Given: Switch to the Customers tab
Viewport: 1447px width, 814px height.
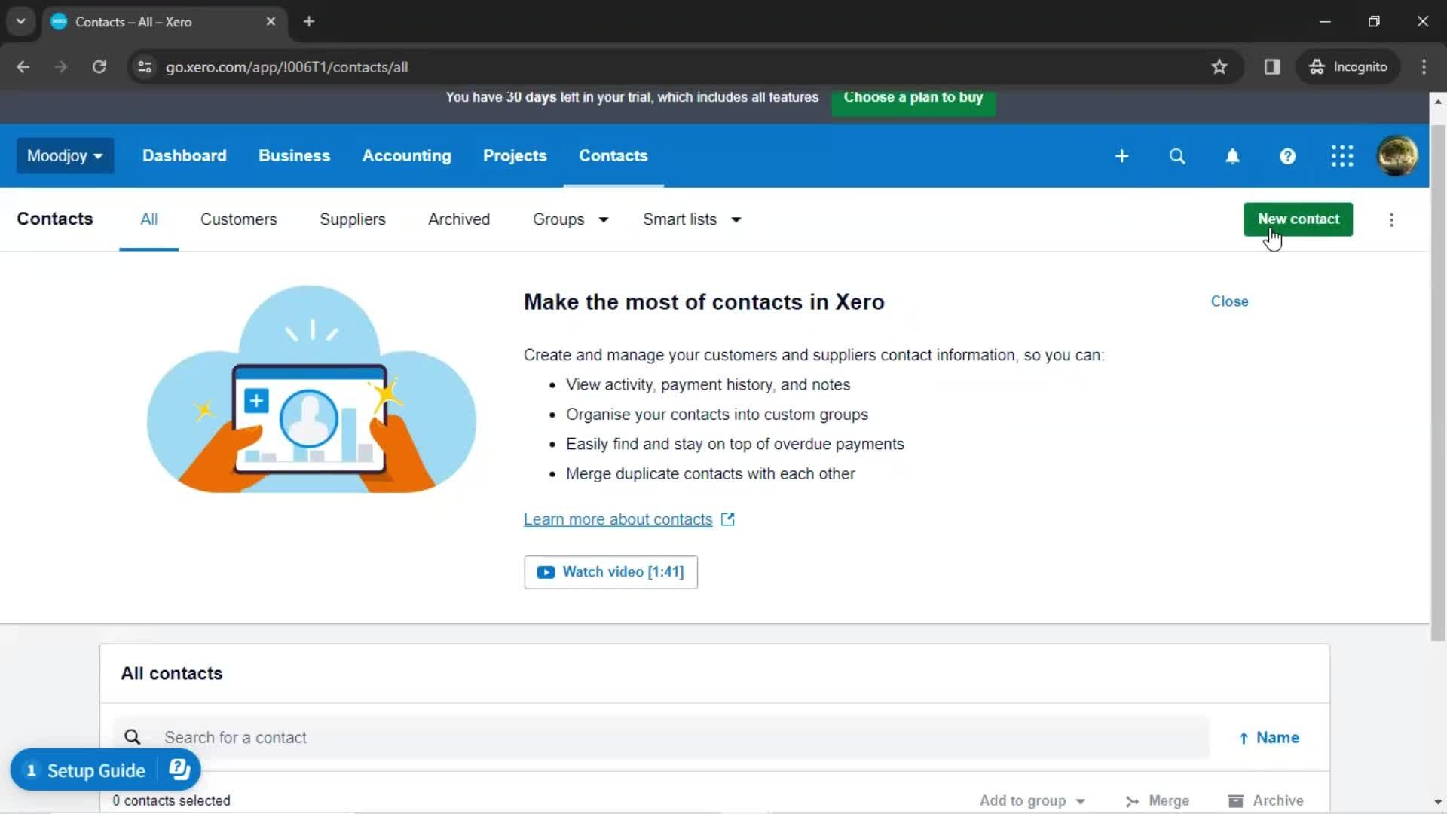Looking at the screenshot, I should tap(238, 219).
